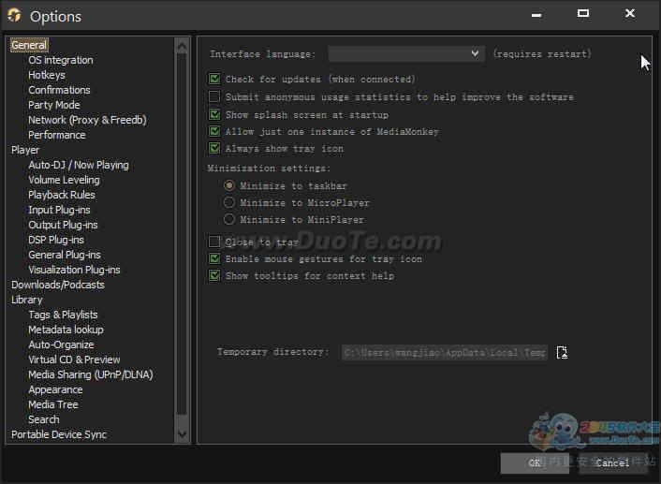Select Portable Device Sync category
The height and width of the screenshot is (484, 661).
59,434
